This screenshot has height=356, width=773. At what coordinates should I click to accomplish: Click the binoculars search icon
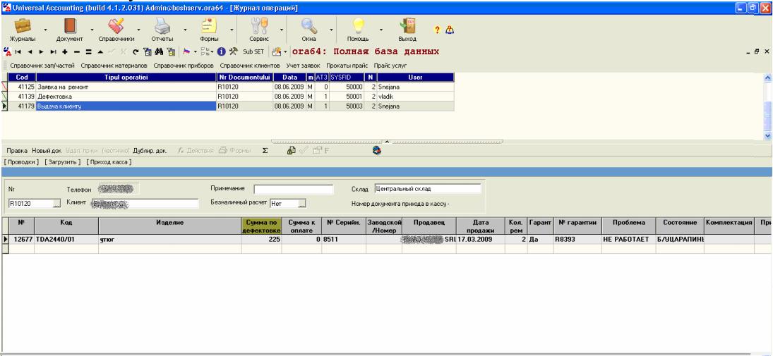[x=159, y=51]
